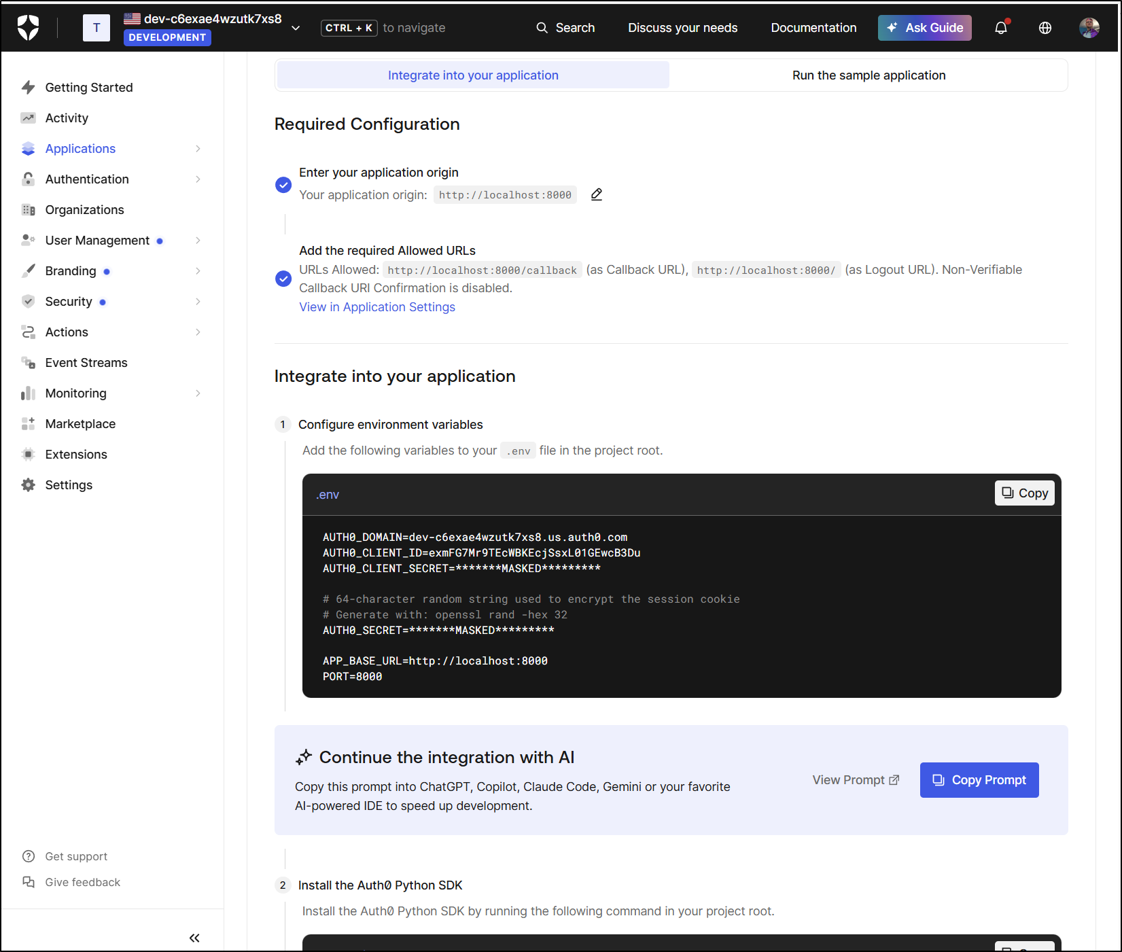
Task: Switch to Integrate into your application tab
Action: point(473,75)
